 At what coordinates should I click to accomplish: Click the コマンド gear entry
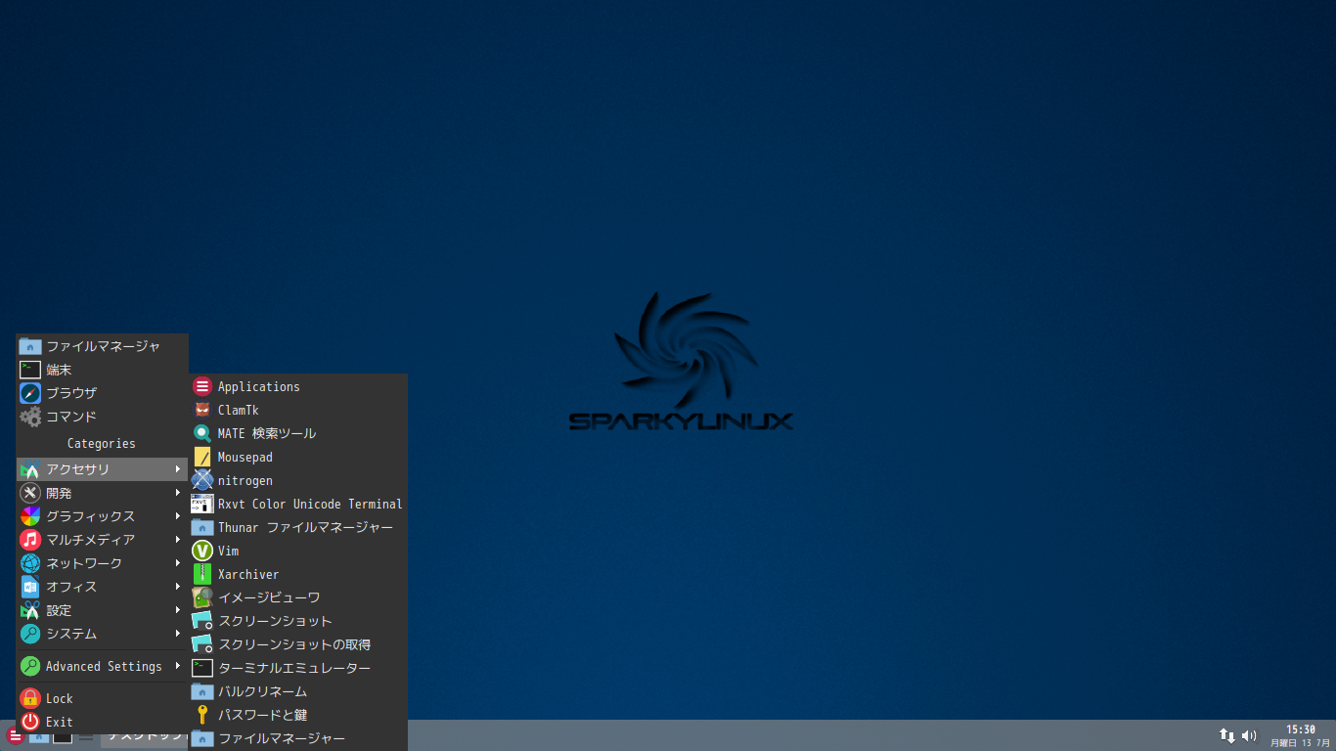[x=102, y=417]
